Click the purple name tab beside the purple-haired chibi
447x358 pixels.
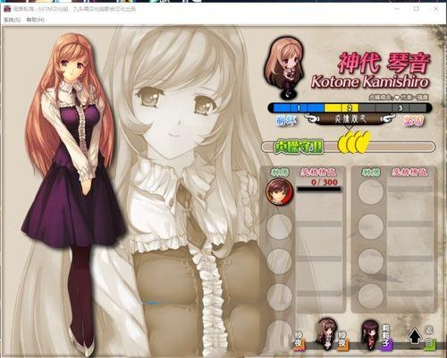(x=386, y=337)
